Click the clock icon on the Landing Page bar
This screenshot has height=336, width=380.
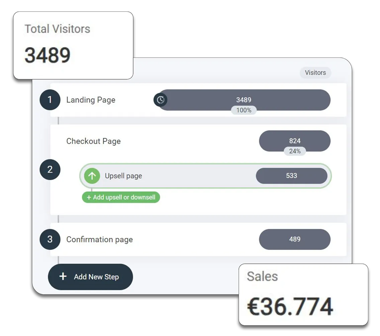pos(161,100)
